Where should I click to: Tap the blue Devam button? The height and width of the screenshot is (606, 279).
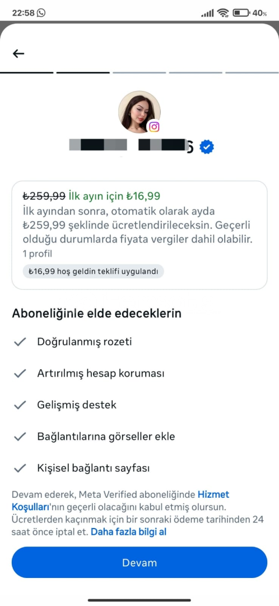(x=139, y=562)
